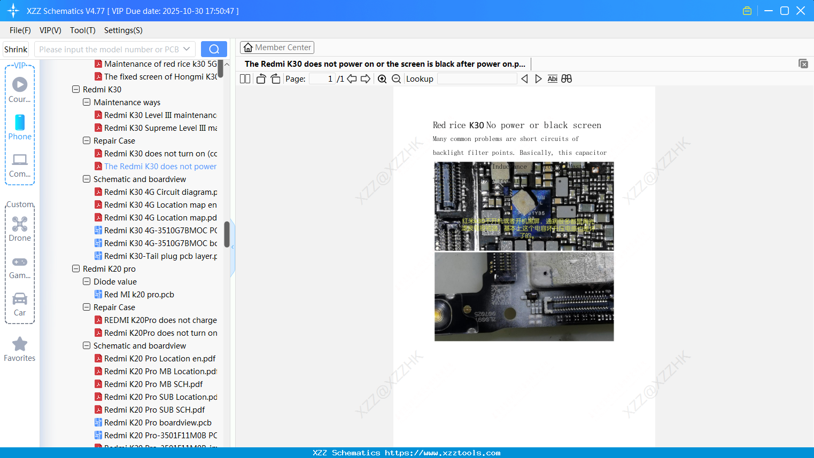Collapse the Redmi K30 tree node
The image size is (814, 458).
tap(76, 89)
